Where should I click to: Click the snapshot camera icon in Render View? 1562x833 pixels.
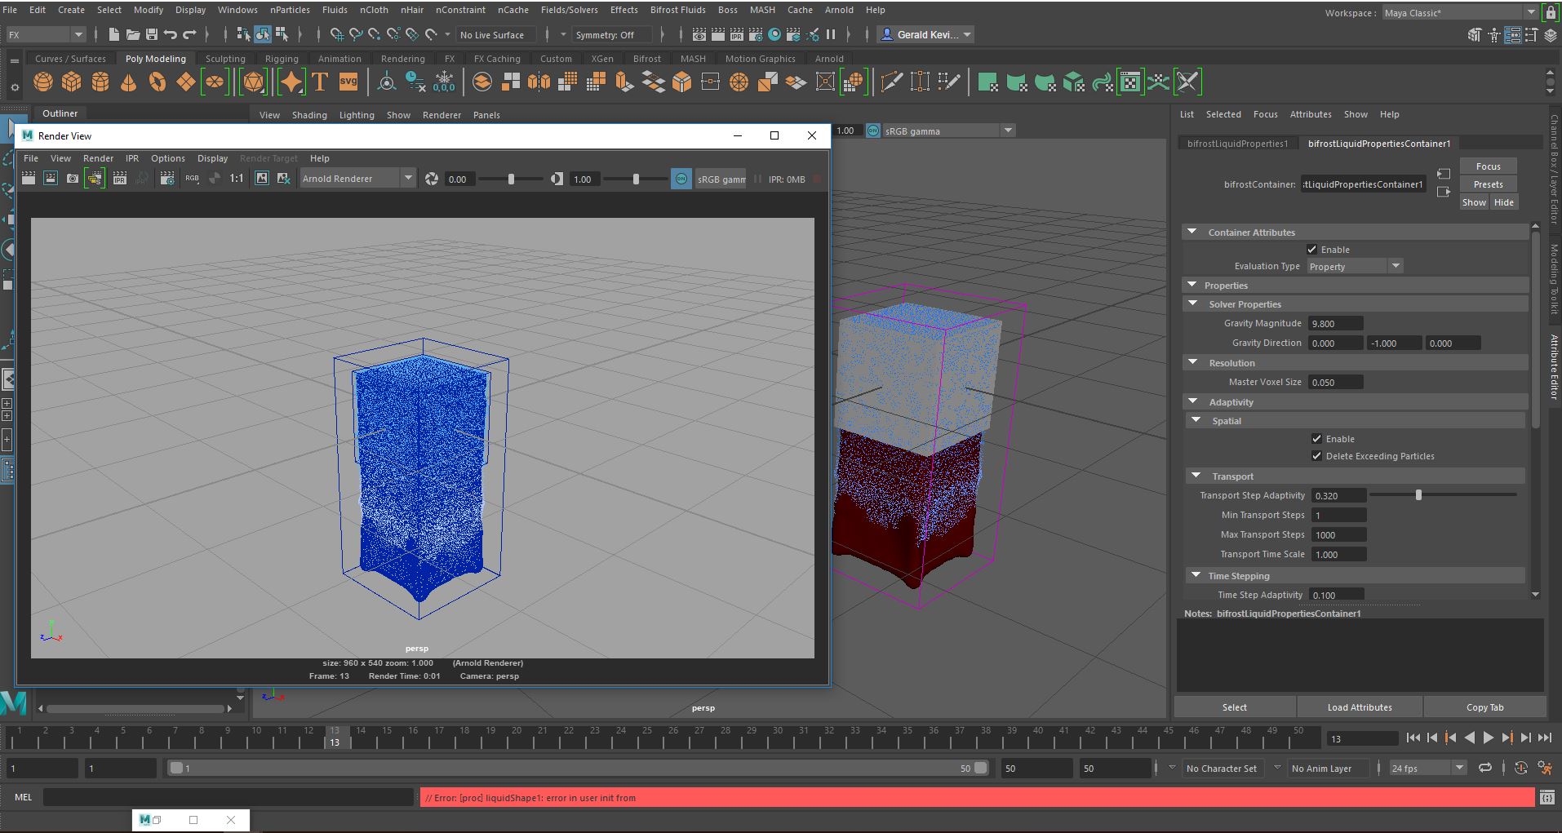click(x=73, y=179)
